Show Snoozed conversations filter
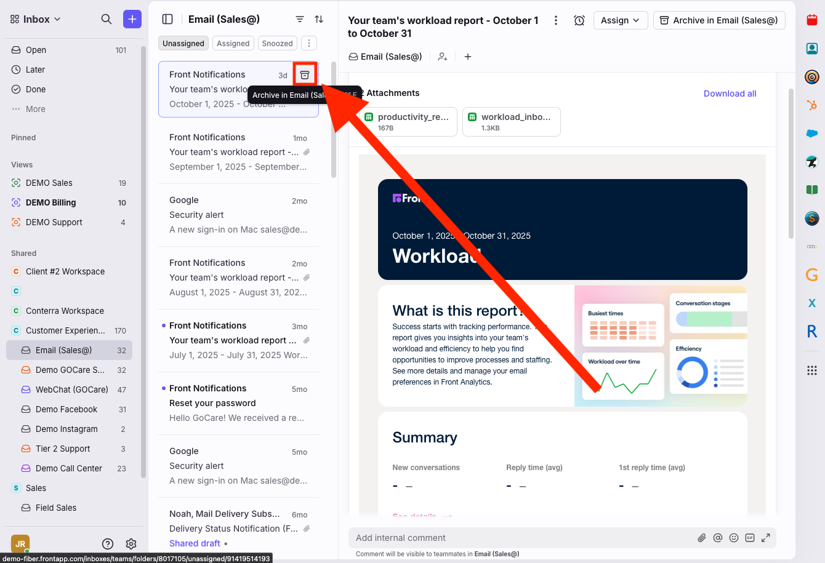Screen dimensions: 825x563 point(277,43)
